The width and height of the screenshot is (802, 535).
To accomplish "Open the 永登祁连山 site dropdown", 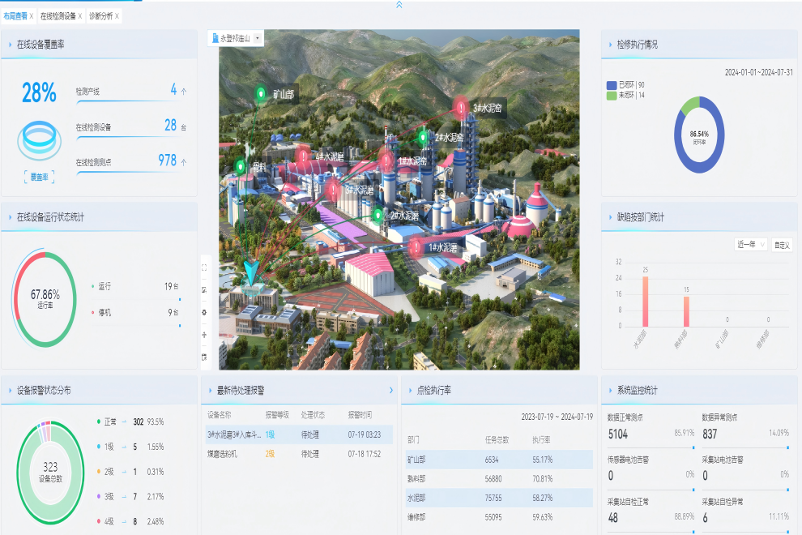I will [x=237, y=38].
